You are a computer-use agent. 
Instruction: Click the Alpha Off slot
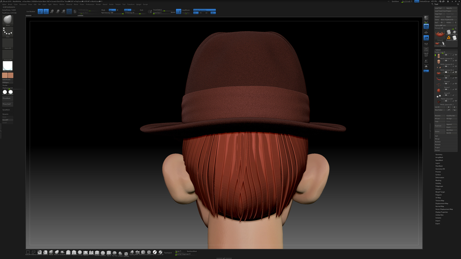(8, 43)
